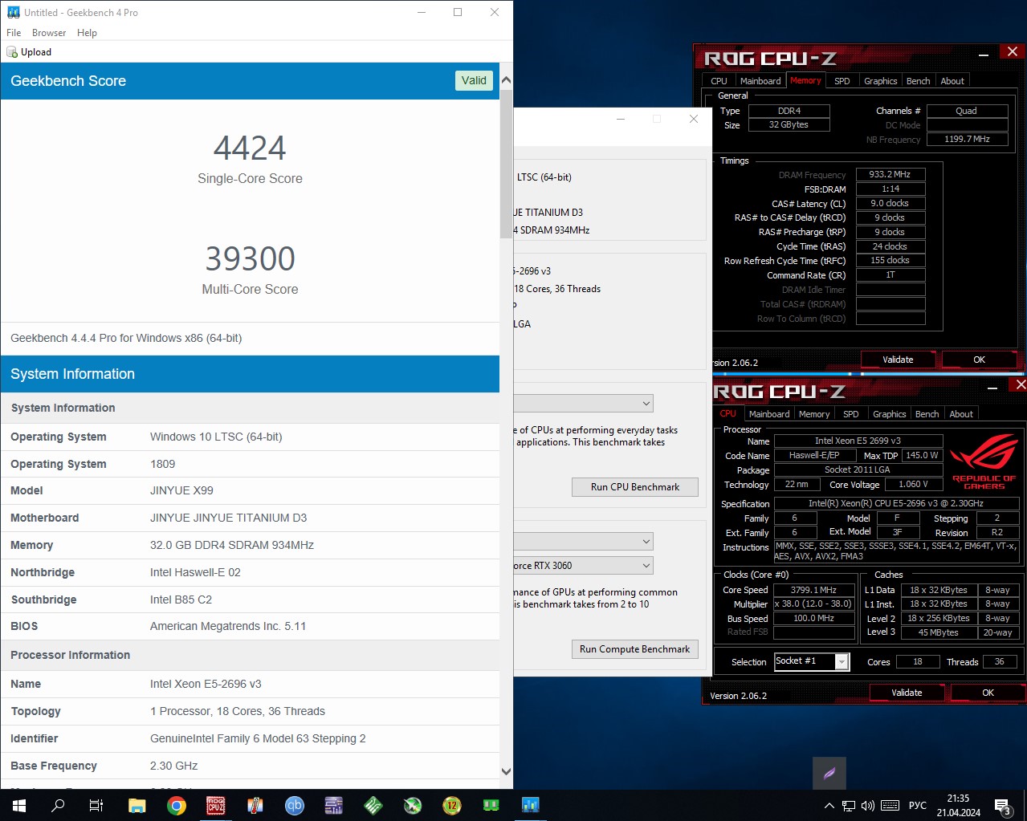The width and height of the screenshot is (1027, 821).
Task: Open the Action Center notifications icon
Action: click(x=1002, y=806)
